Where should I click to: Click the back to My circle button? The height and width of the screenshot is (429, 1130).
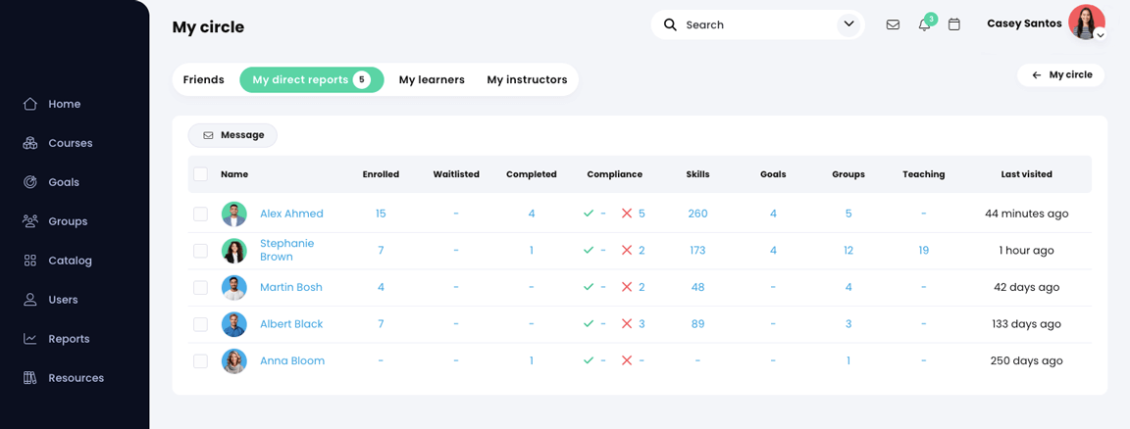(1061, 74)
